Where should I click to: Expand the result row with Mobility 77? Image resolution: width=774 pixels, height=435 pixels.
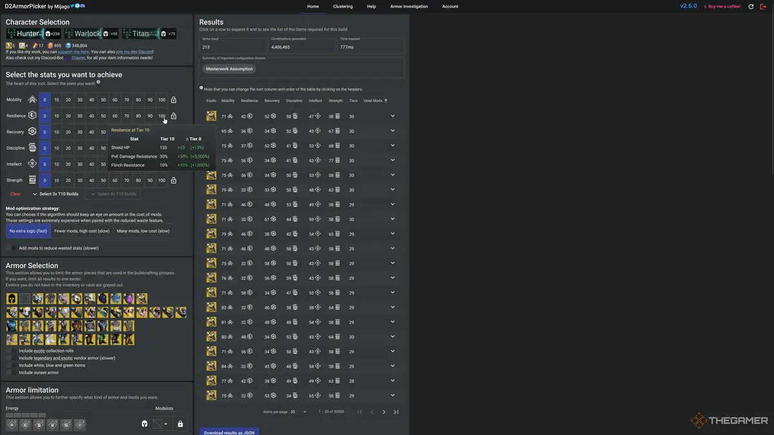tap(393, 381)
